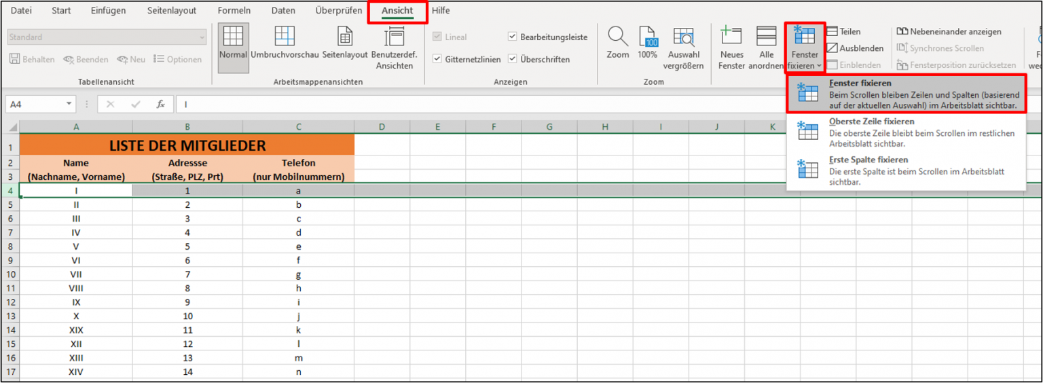Select the Normal workbook view icon
This screenshot has width=1043, height=383.
[233, 48]
